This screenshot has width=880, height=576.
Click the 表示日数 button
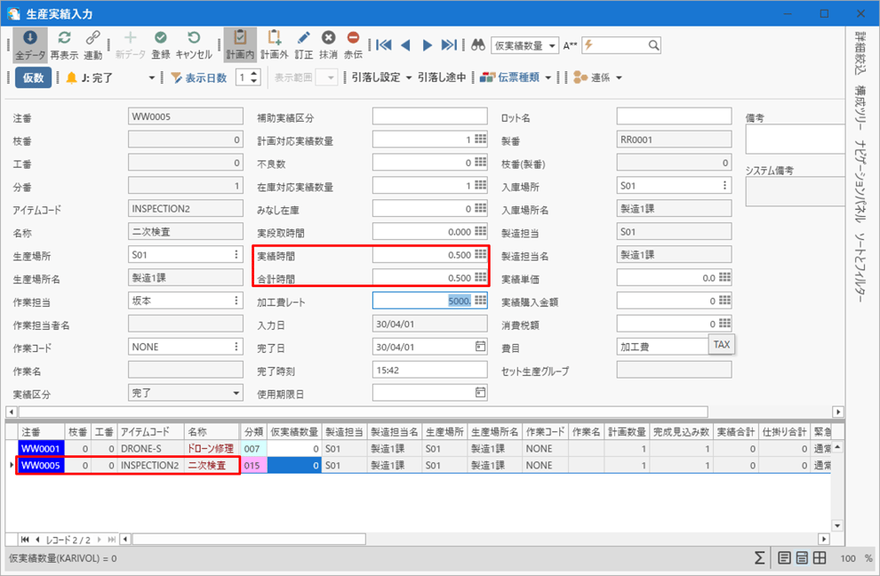[198, 77]
